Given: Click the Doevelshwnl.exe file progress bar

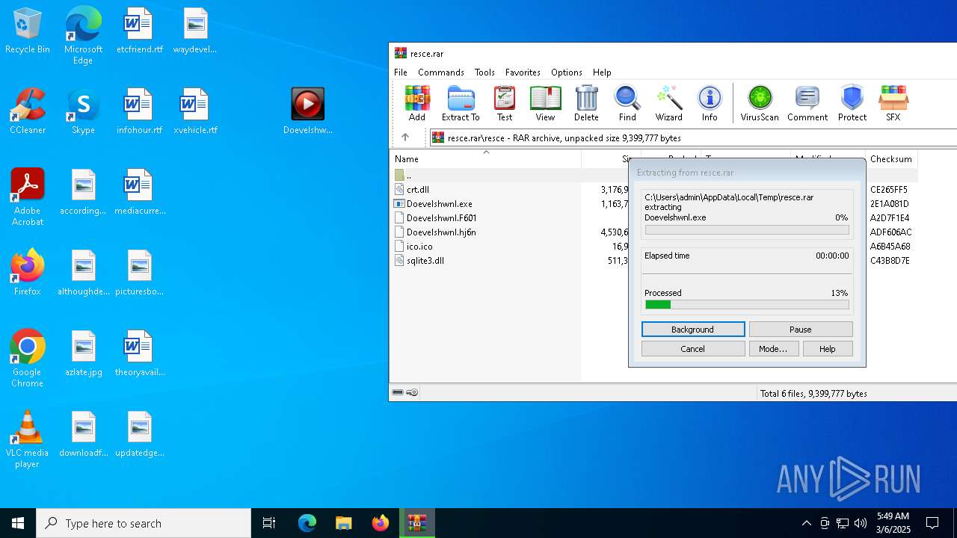Looking at the screenshot, I should pos(747,230).
